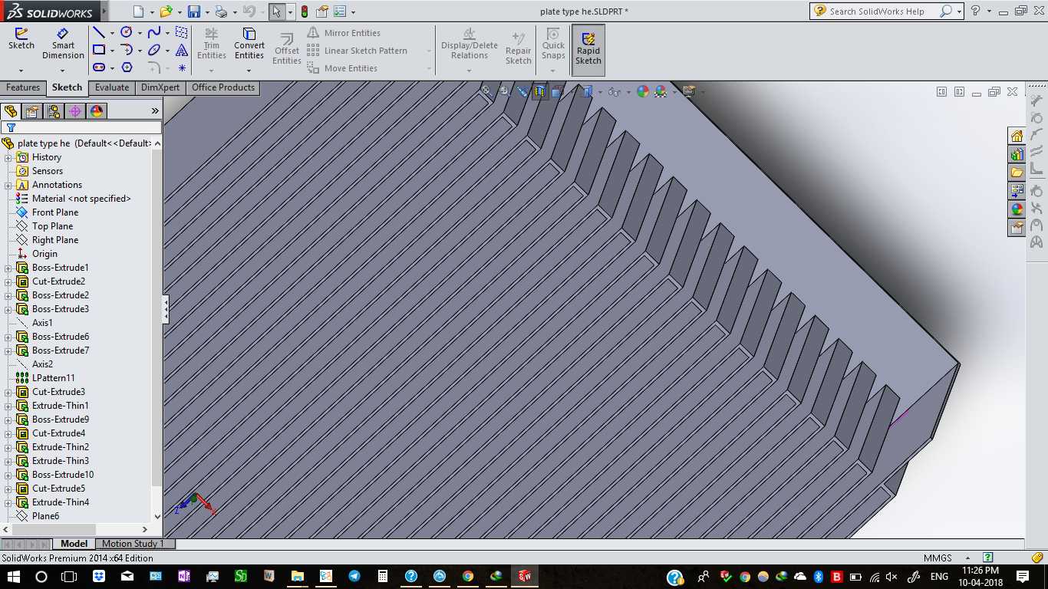The image size is (1048, 589).
Task: Open the Sketch button dropdown arrow
Action: pyautogui.click(x=21, y=71)
